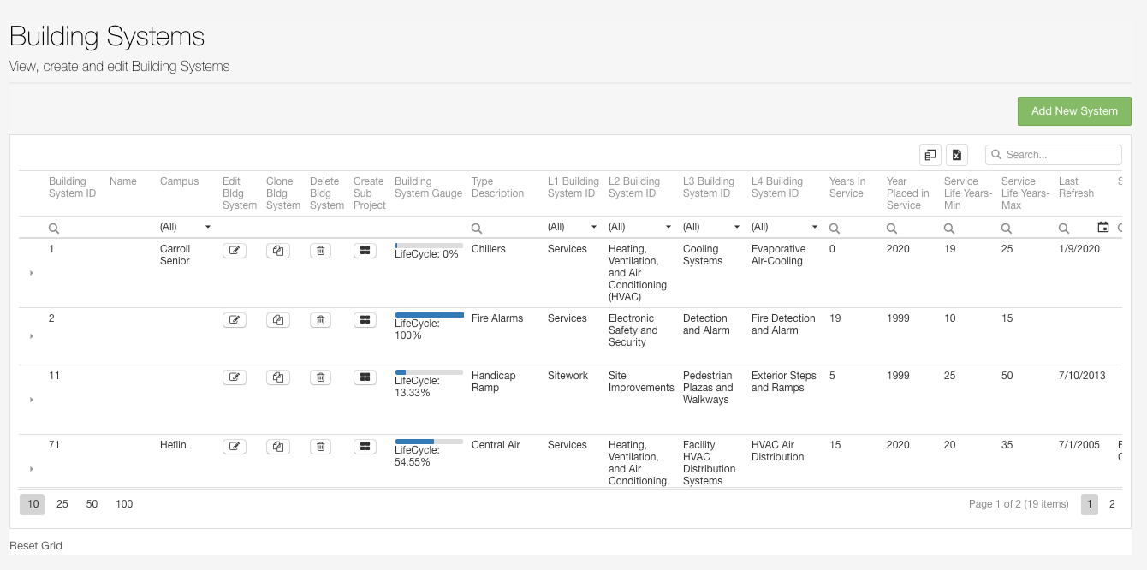Click the Add New System button

(1074, 110)
